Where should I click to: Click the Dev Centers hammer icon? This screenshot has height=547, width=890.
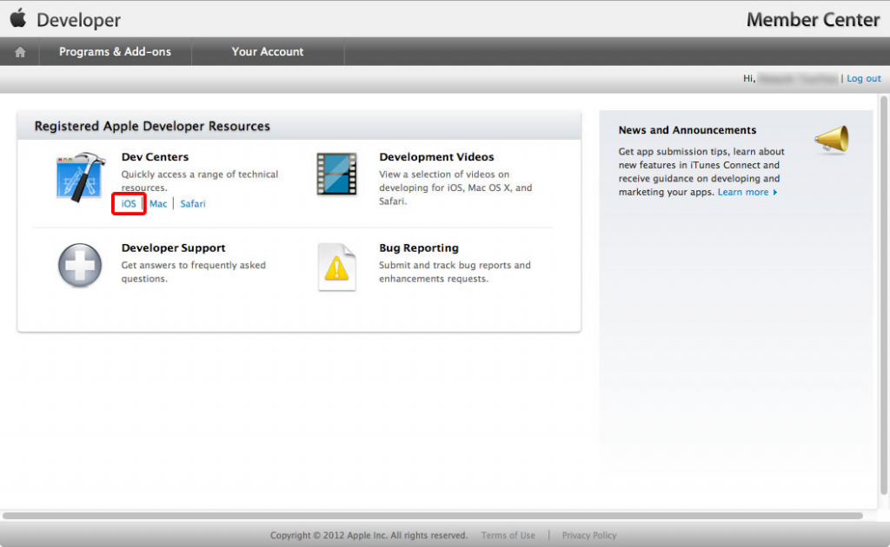[x=80, y=176]
